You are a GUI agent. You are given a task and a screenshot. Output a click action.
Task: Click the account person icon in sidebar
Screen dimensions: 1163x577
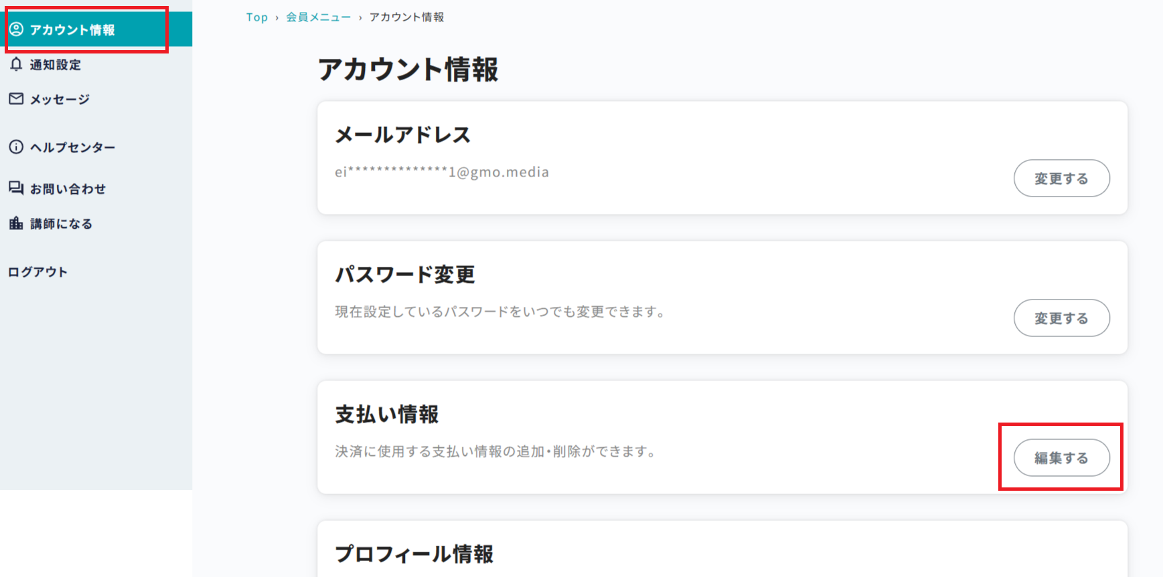[x=16, y=29]
